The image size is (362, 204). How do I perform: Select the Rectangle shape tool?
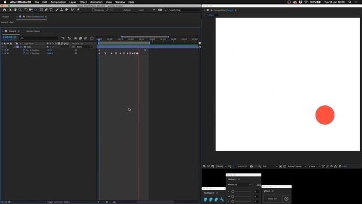(x=41, y=10)
